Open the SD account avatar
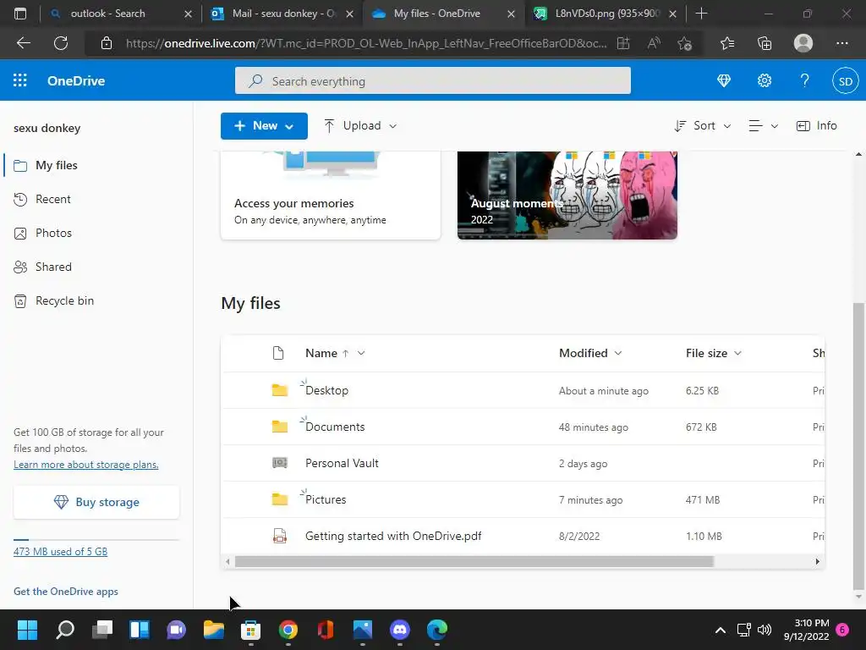The width and height of the screenshot is (866, 650). point(845,81)
